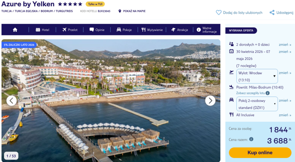Click the total price info icon
Viewport: 295px width, 162px height.
point(251,139)
